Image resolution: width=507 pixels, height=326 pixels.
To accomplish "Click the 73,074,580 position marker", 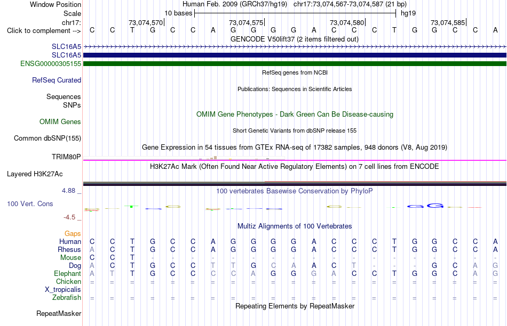I will pos(347,22).
